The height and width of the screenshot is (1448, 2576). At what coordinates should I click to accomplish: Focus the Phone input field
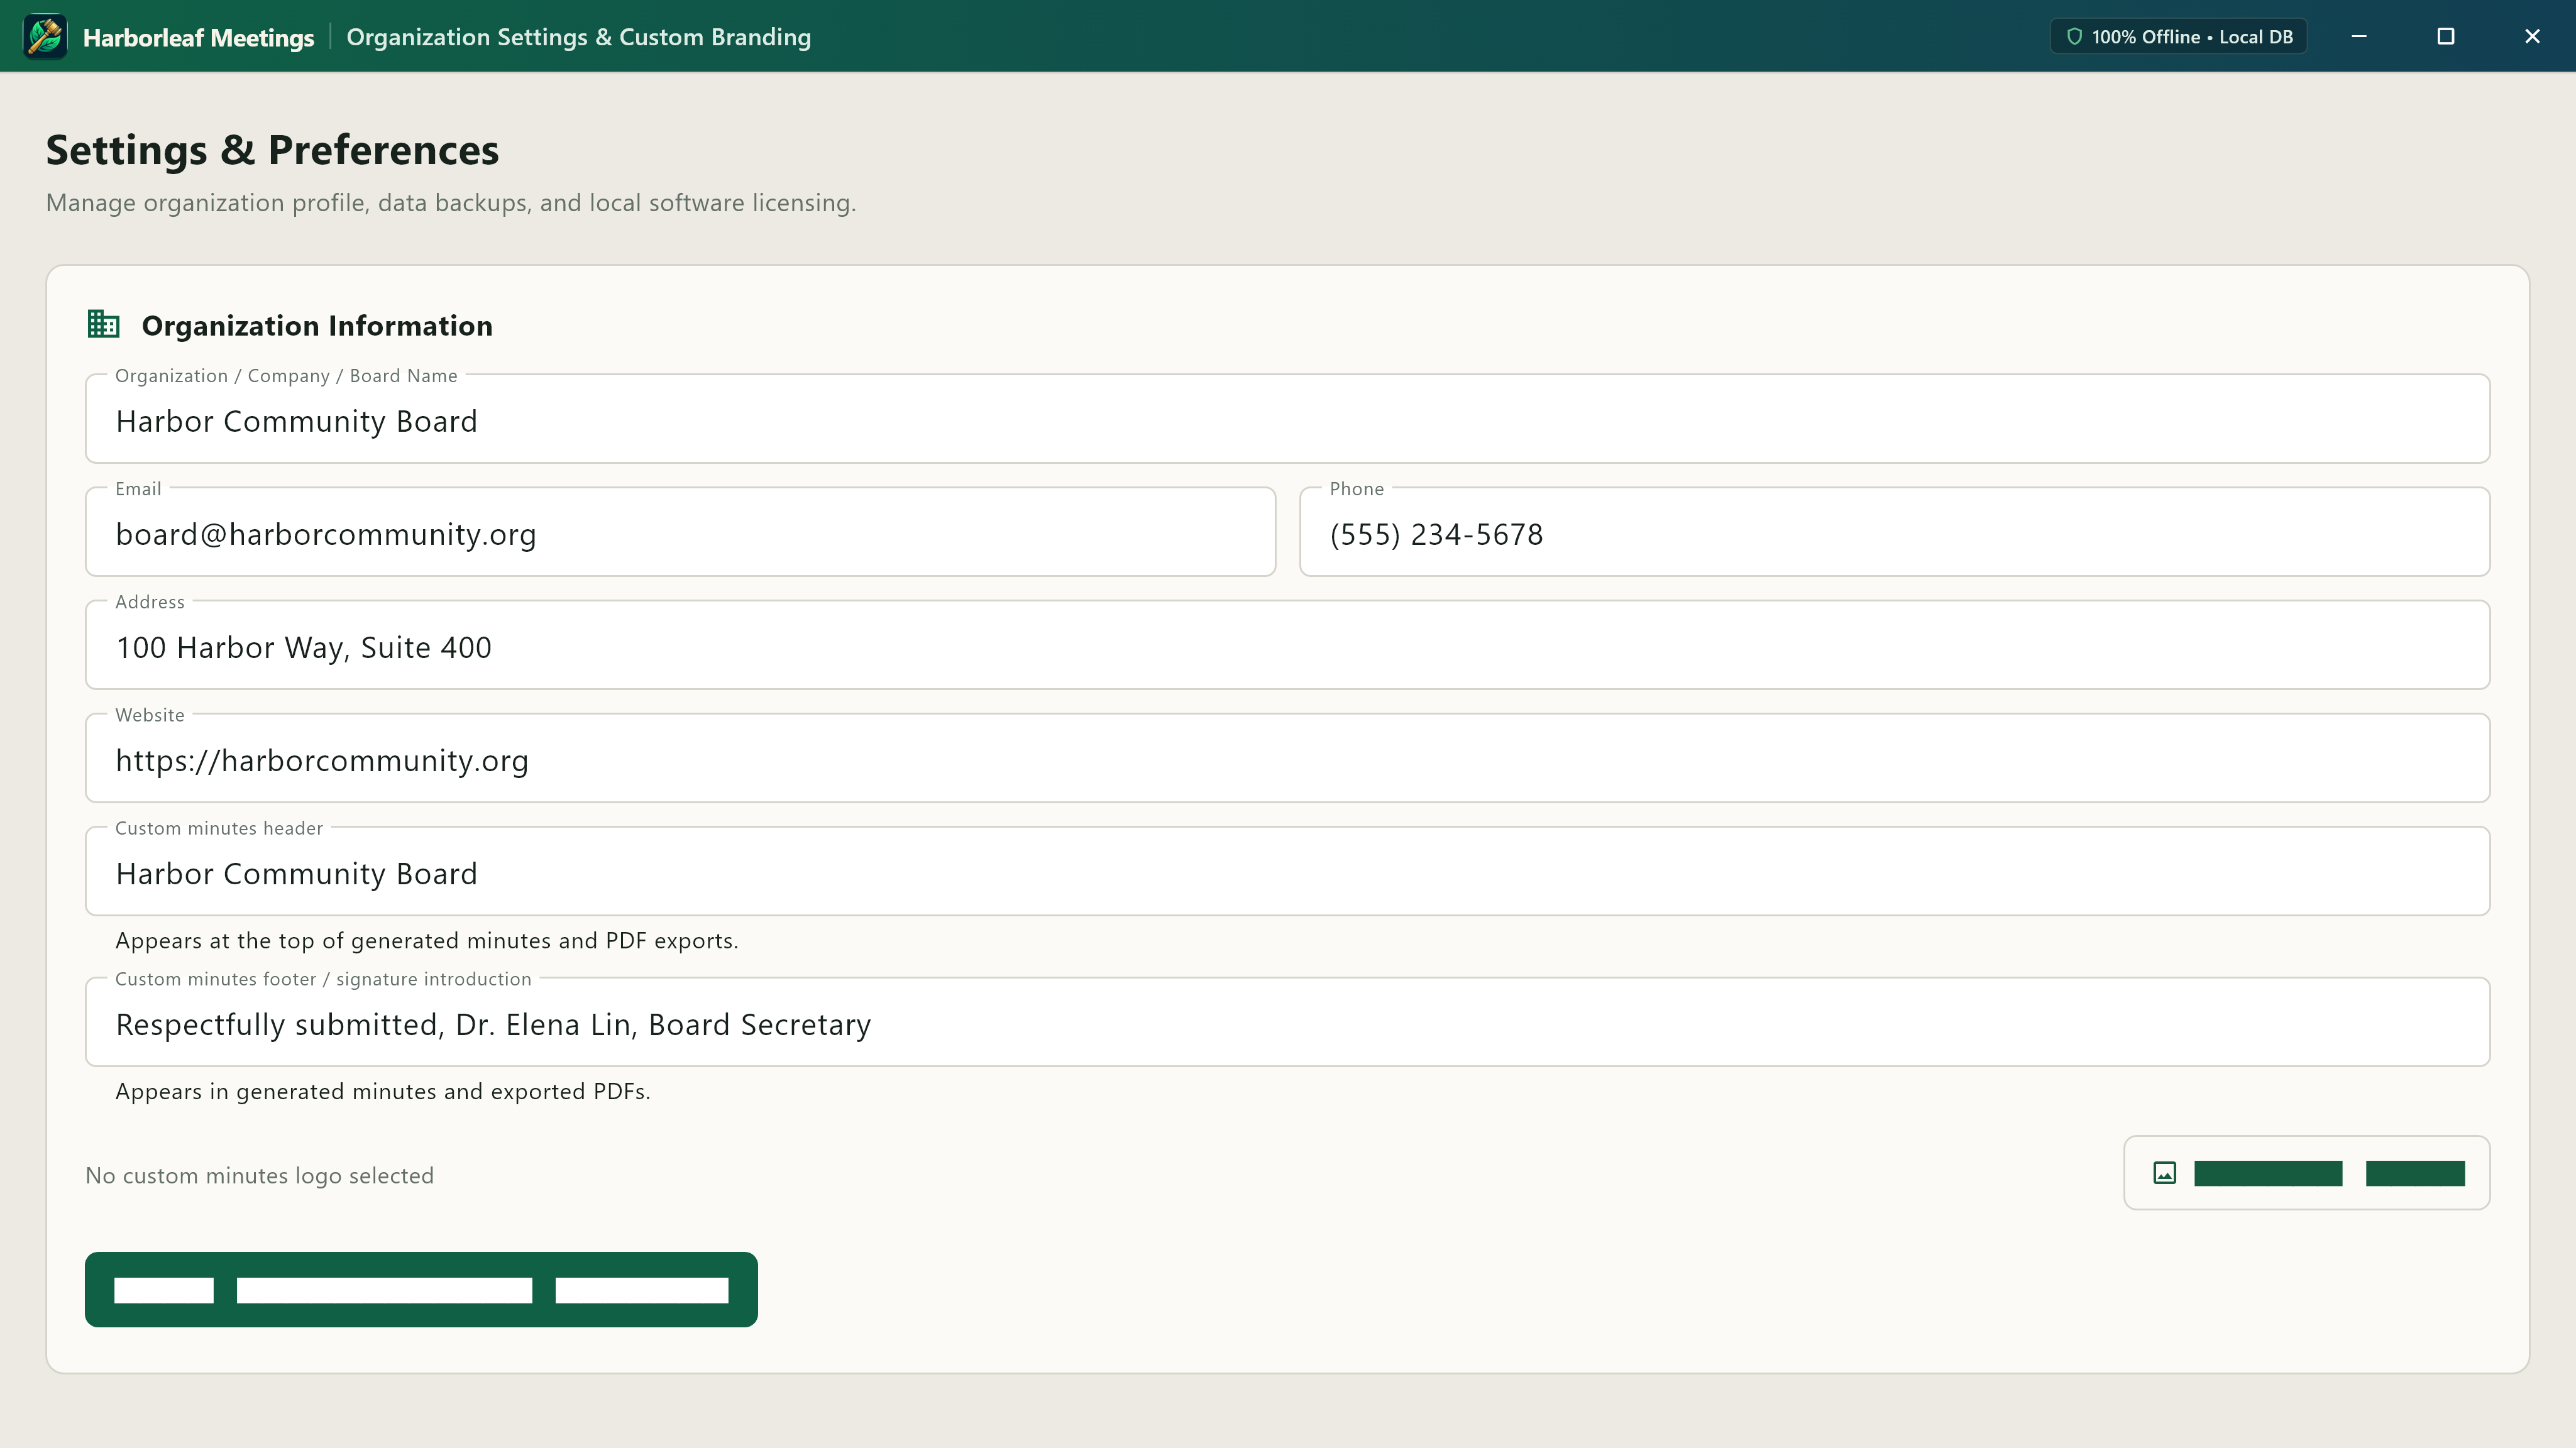pos(1894,532)
